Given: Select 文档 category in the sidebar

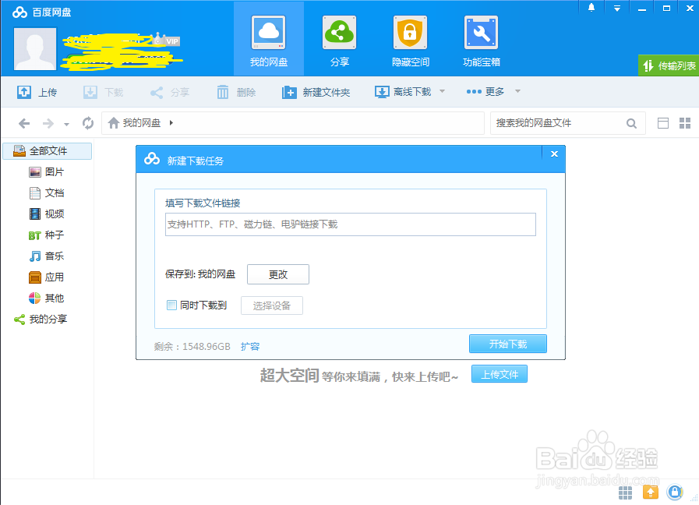Looking at the screenshot, I should pyautogui.click(x=46, y=192).
